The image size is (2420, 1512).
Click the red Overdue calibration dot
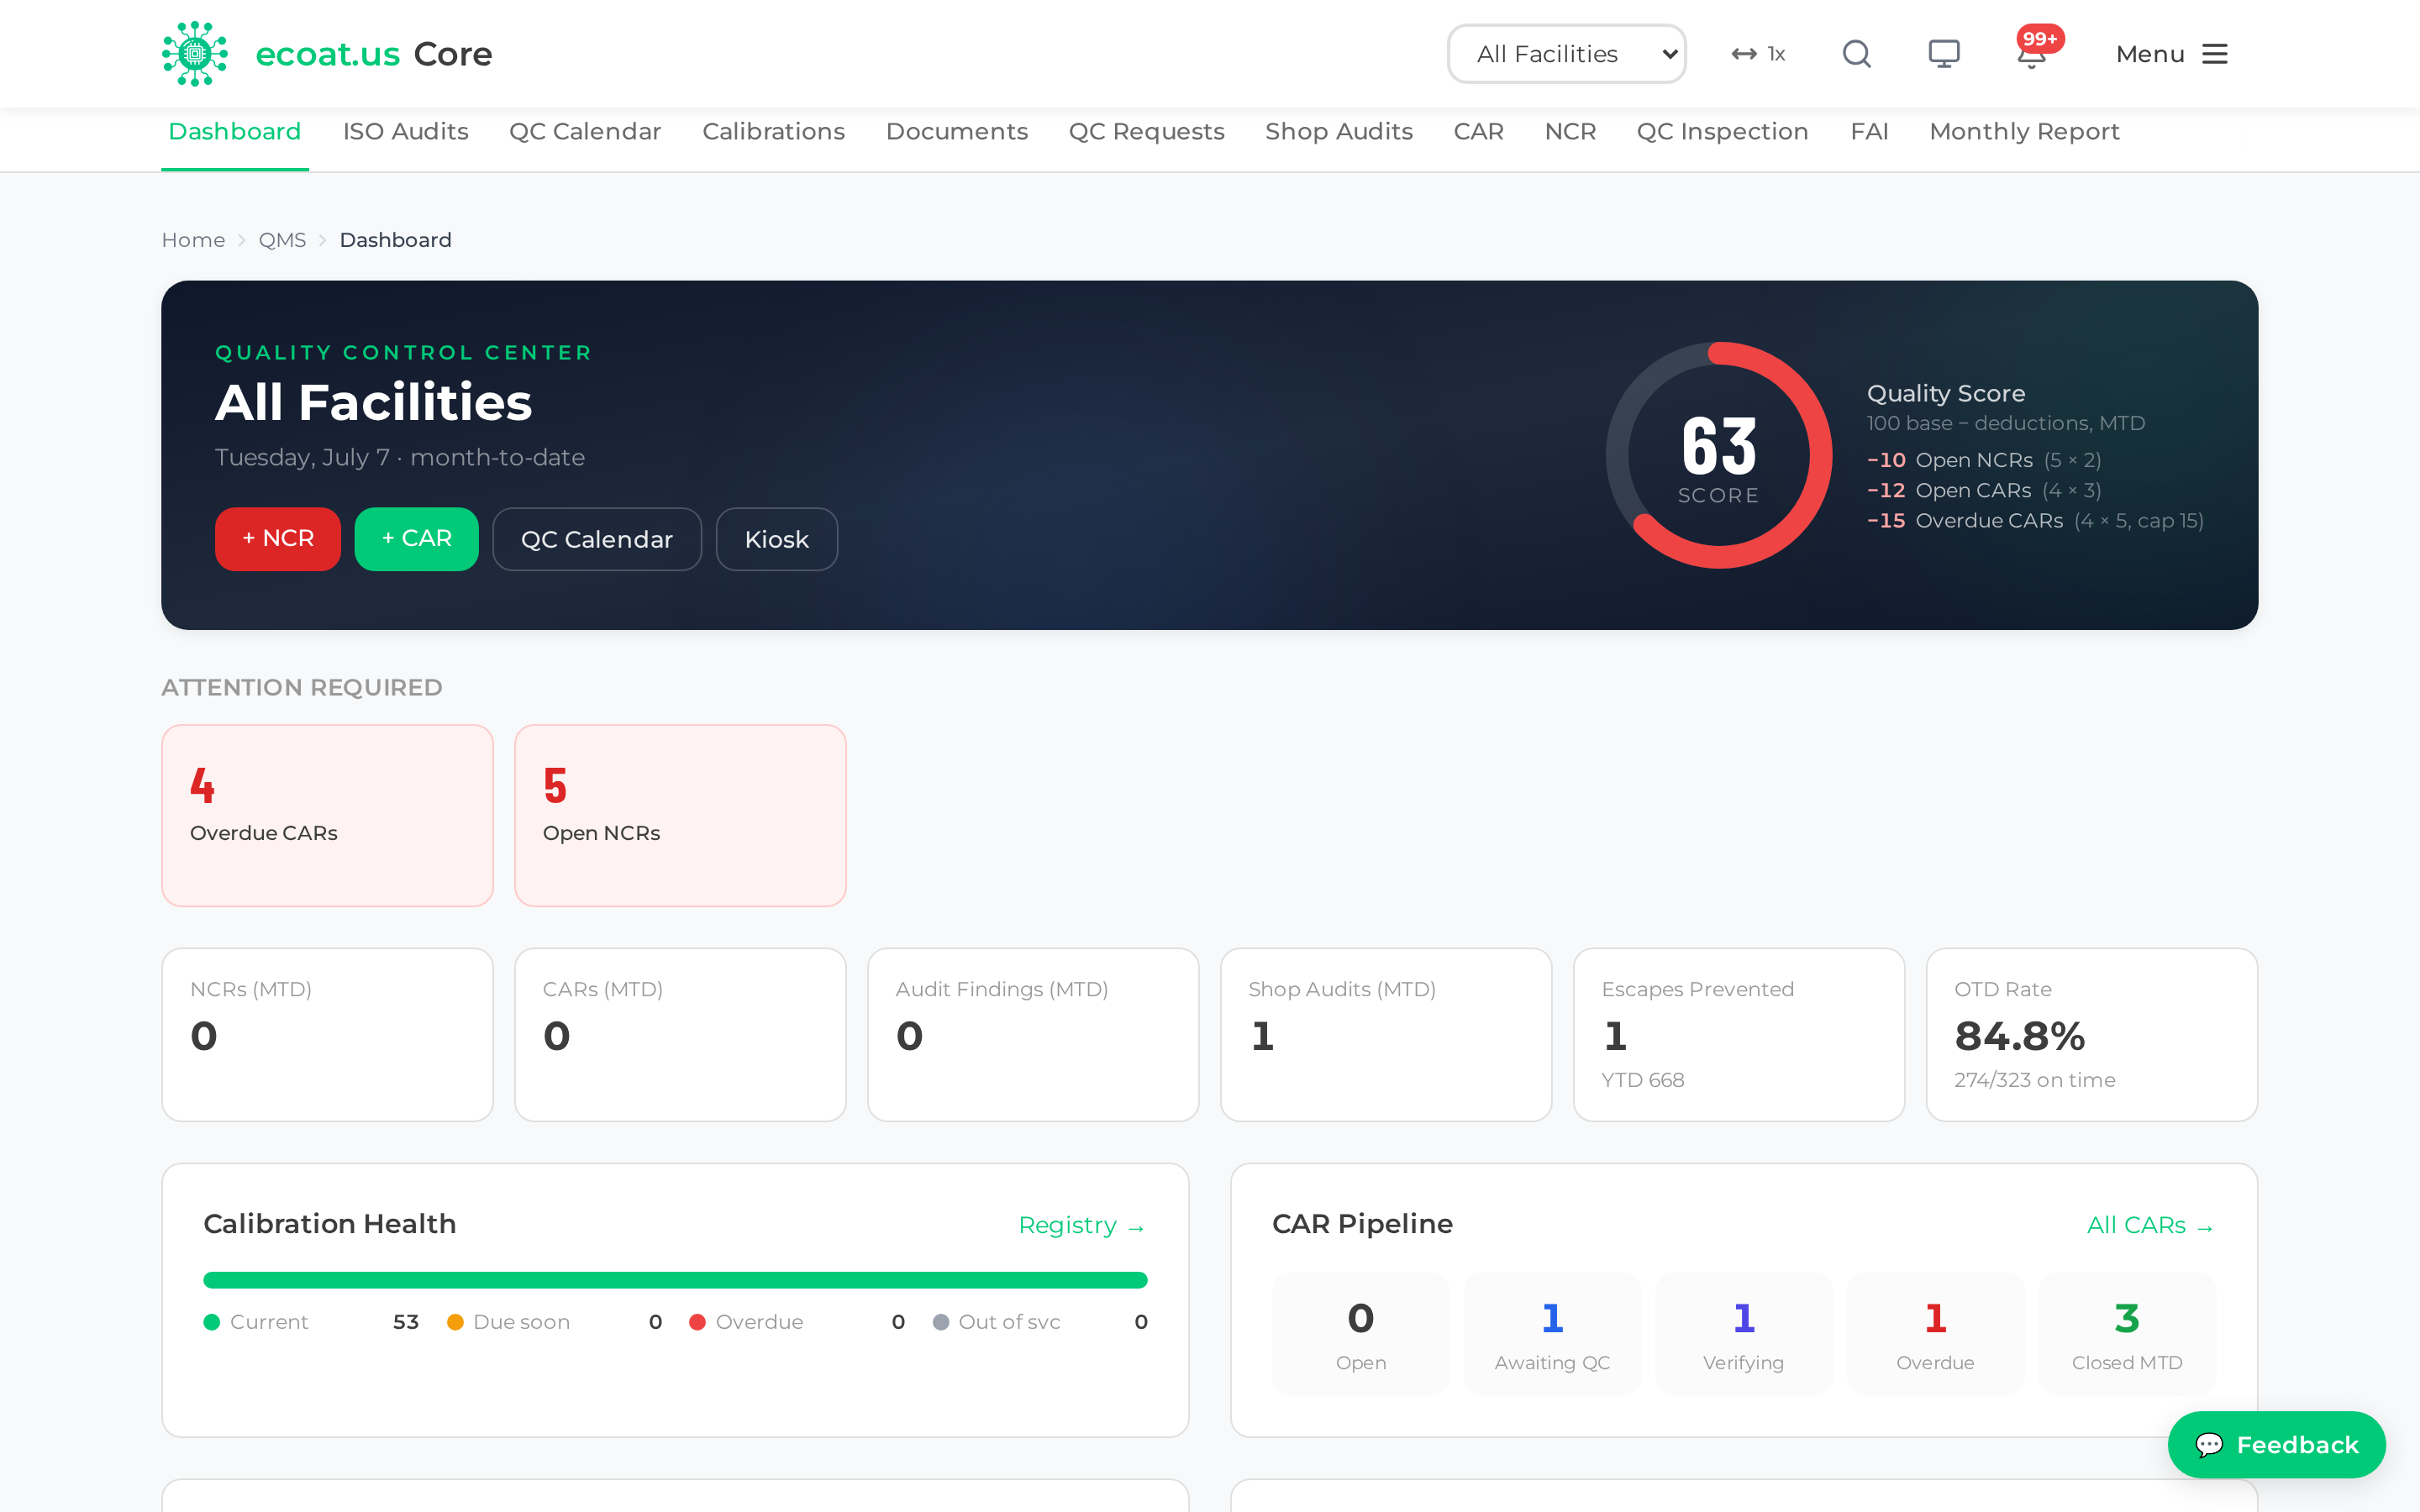(x=698, y=1322)
